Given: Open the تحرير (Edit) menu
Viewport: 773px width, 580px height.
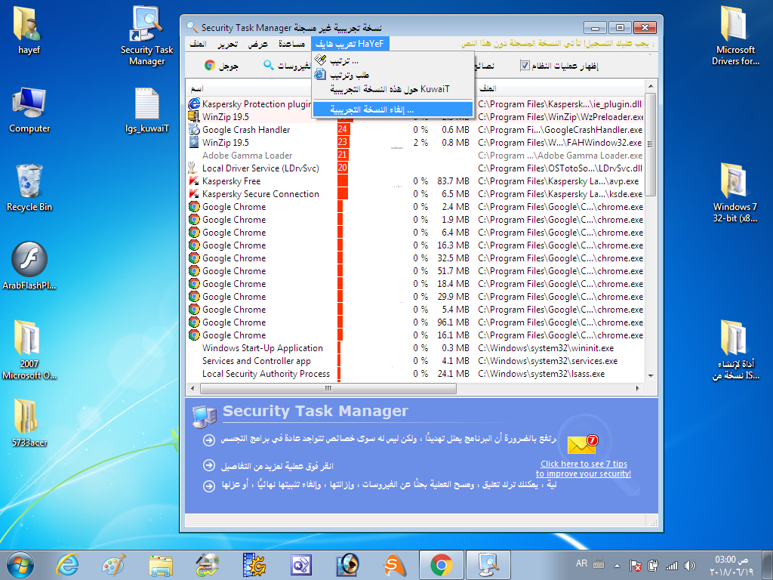Looking at the screenshot, I should [x=227, y=44].
